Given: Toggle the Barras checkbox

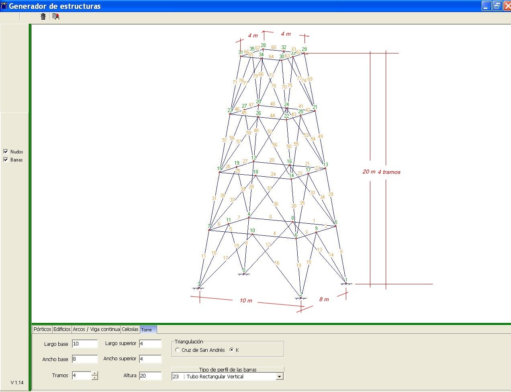Looking at the screenshot, I should point(6,159).
